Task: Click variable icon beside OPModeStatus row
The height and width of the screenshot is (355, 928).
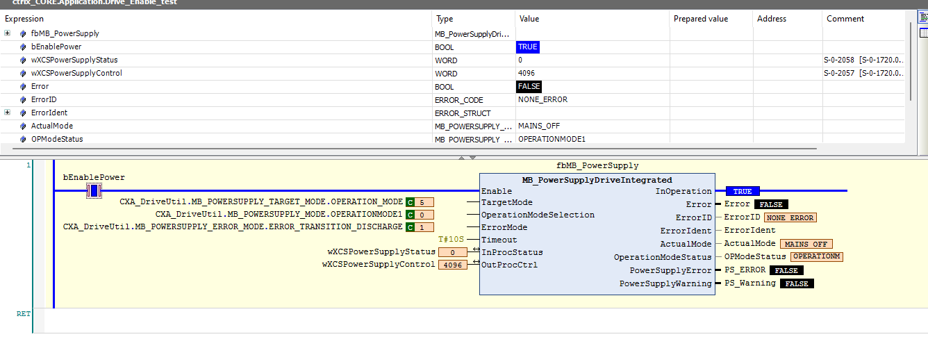Action: point(23,140)
